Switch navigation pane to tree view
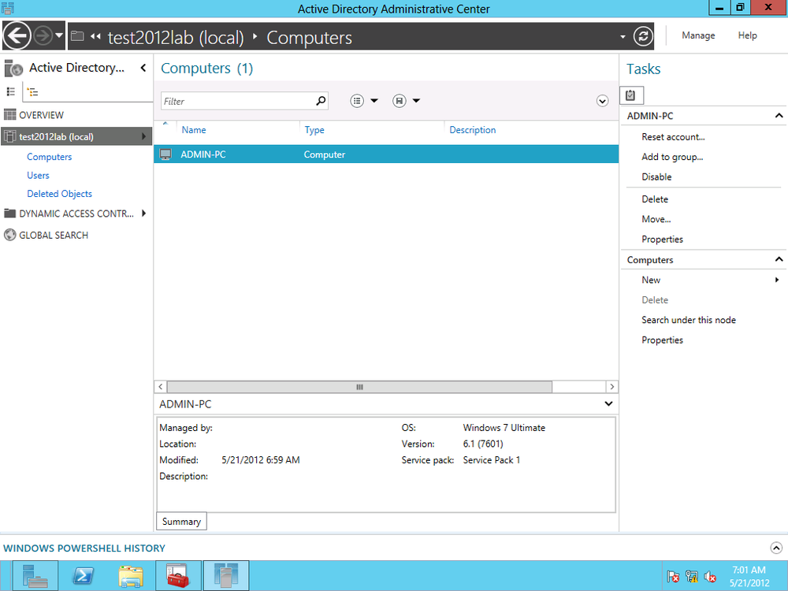The image size is (788, 591). tap(32, 92)
